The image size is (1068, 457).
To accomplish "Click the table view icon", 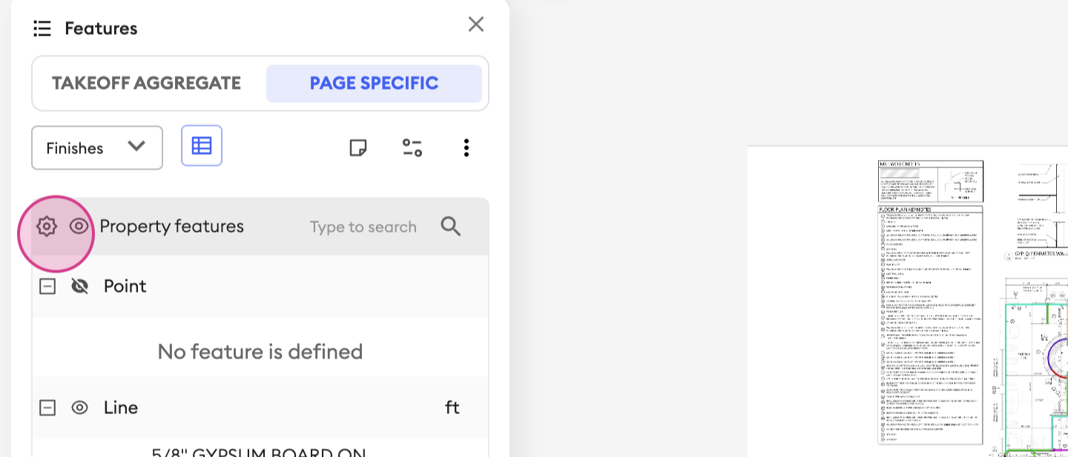I will (202, 146).
